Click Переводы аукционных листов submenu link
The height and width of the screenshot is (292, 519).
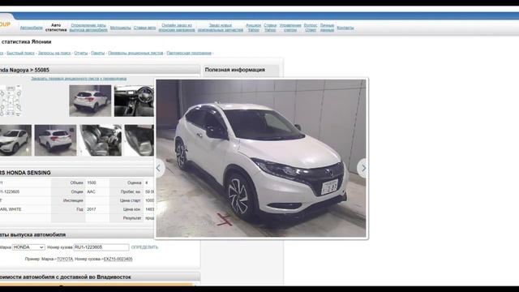coord(135,53)
